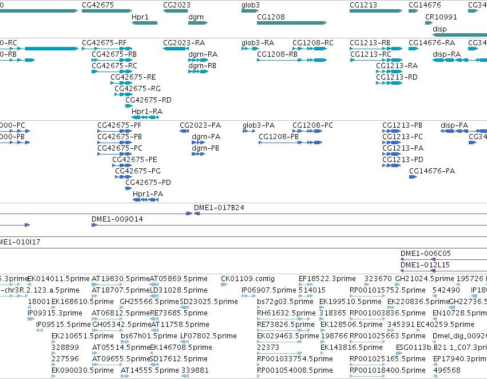Image resolution: width=487 pixels, height=379 pixels.
Task: Select transcript CG1208-RB
Action: click(x=292, y=60)
